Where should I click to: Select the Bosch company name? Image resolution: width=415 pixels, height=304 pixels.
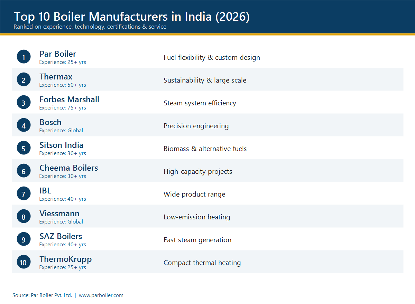pyautogui.click(x=50, y=122)
